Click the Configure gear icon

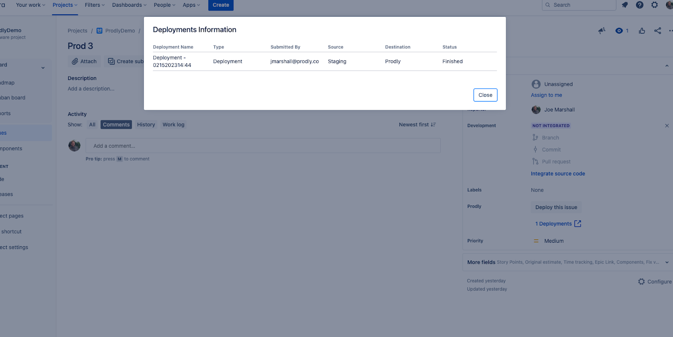point(641,281)
